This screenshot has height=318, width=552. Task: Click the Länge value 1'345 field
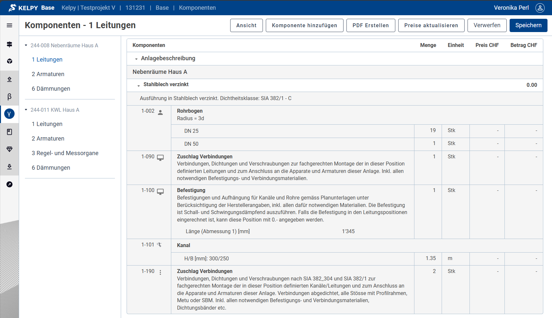pyautogui.click(x=348, y=231)
